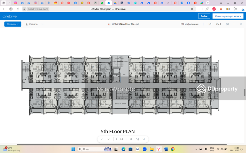Viewport: 246px width, 153px height.
Task: Sign in with the Войти button
Action: point(204,16)
